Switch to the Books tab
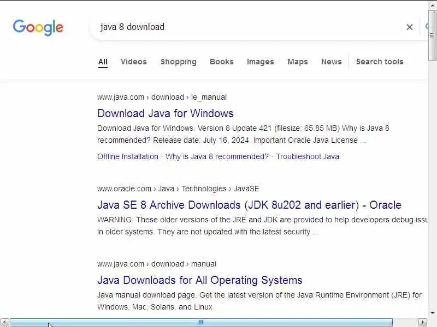 [222, 62]
